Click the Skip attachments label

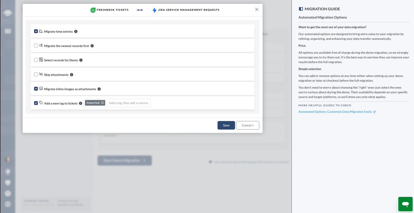coord(56,75)
